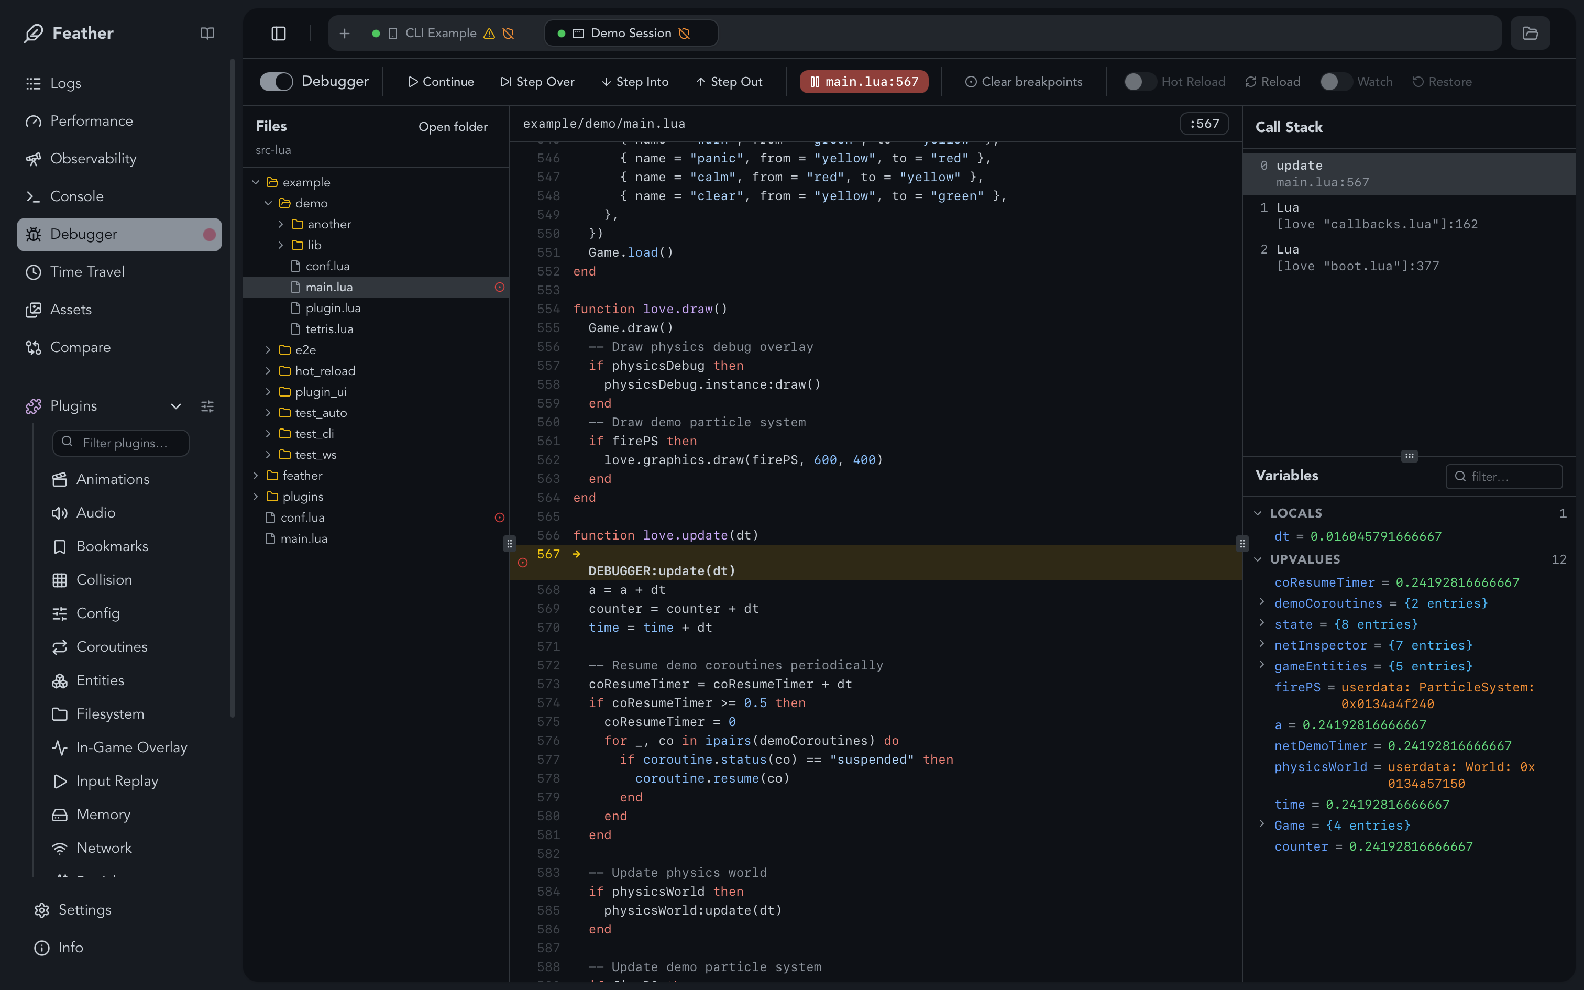Open Logs in the sidebar
The image size is (1584, 990).
pos(119,83)
